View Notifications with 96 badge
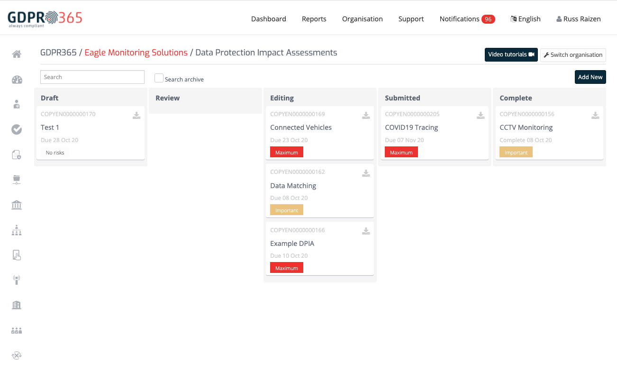The width and height of the screenshot is (617, 371). click(x=467, y=19)
